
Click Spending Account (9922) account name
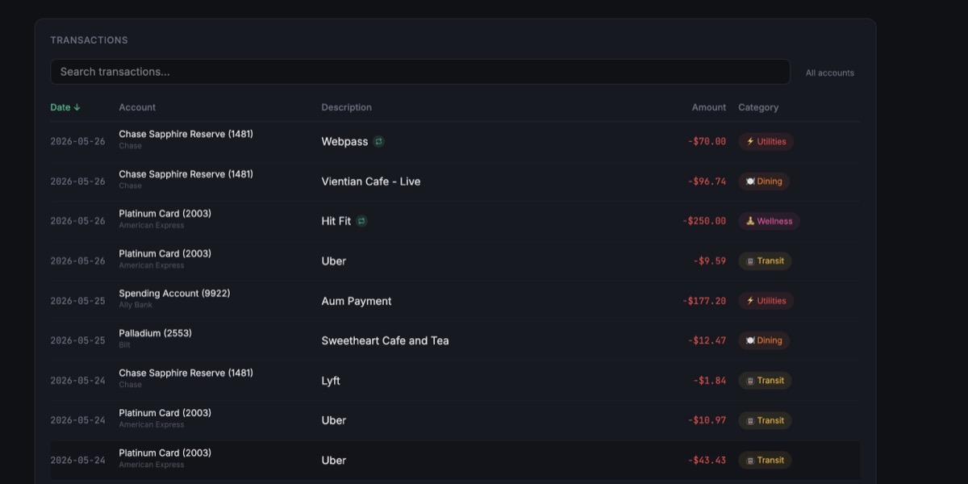(174, 294)
